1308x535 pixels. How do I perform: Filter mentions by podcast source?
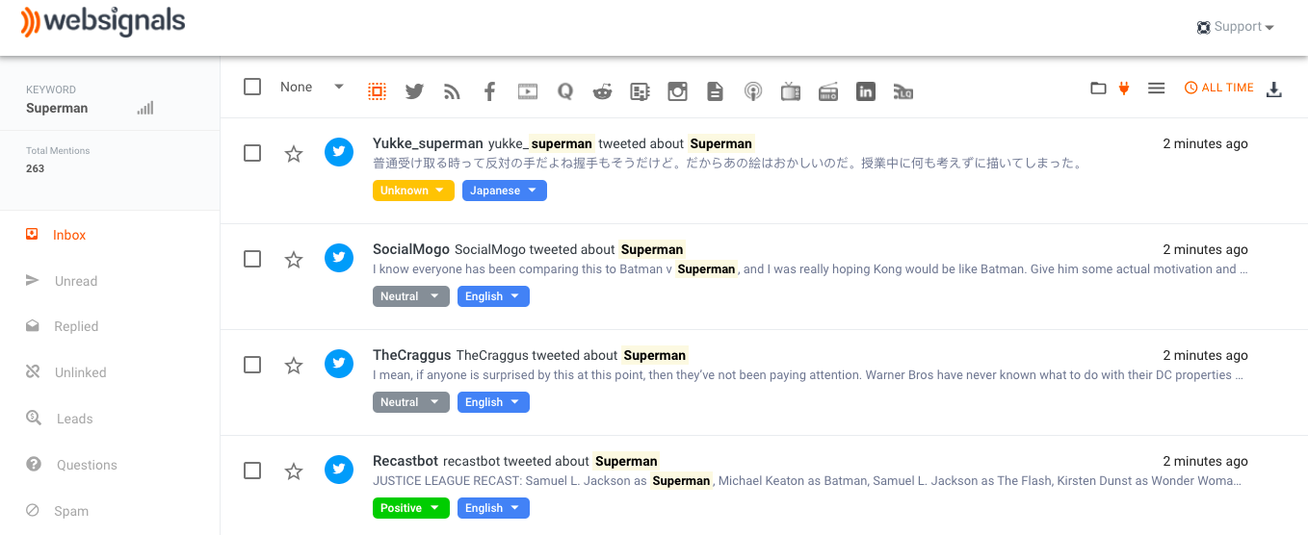coord(753,91)
